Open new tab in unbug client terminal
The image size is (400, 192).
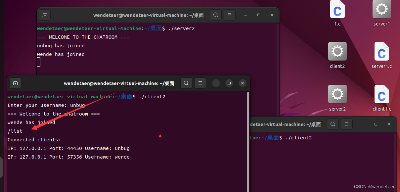click(15, 83)
